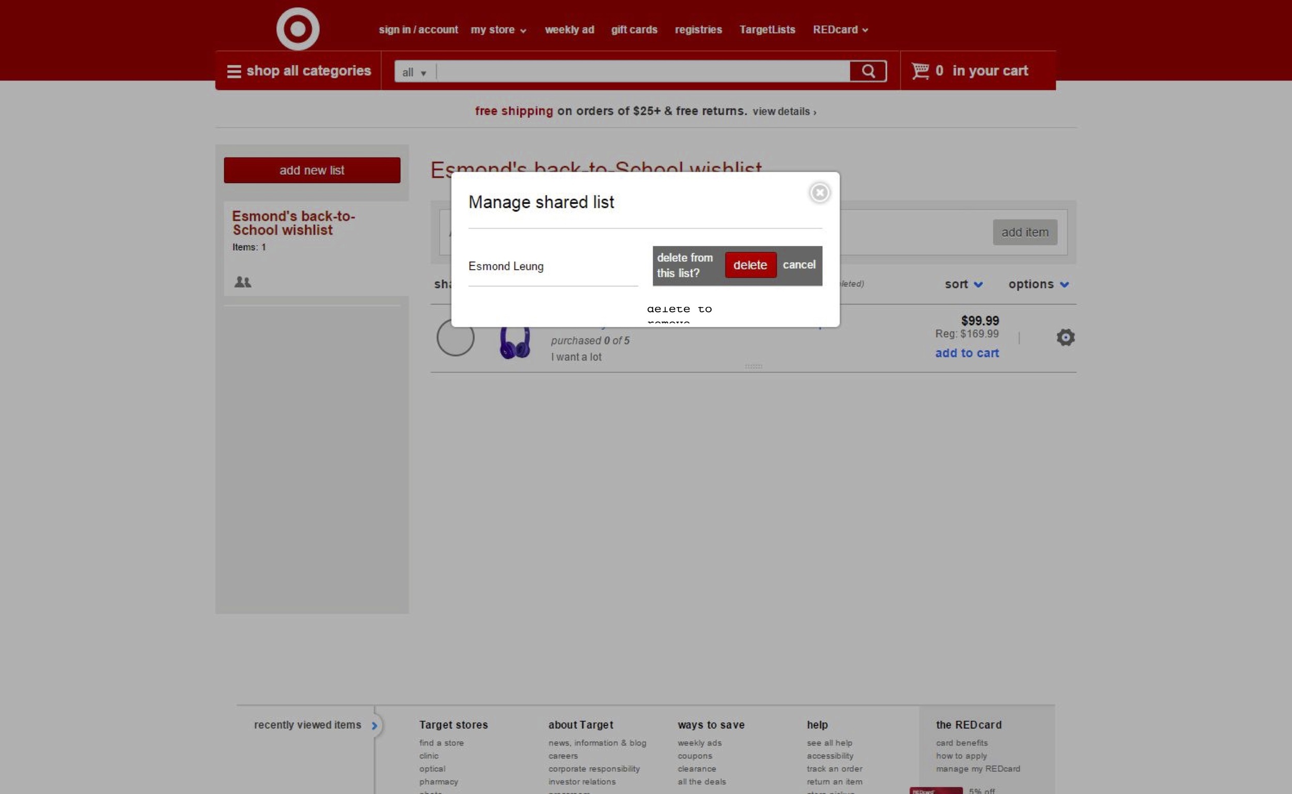The height and width of the screenshot is (794, 1292).
Task: Open TargetLists page
Action: [766, 30]
